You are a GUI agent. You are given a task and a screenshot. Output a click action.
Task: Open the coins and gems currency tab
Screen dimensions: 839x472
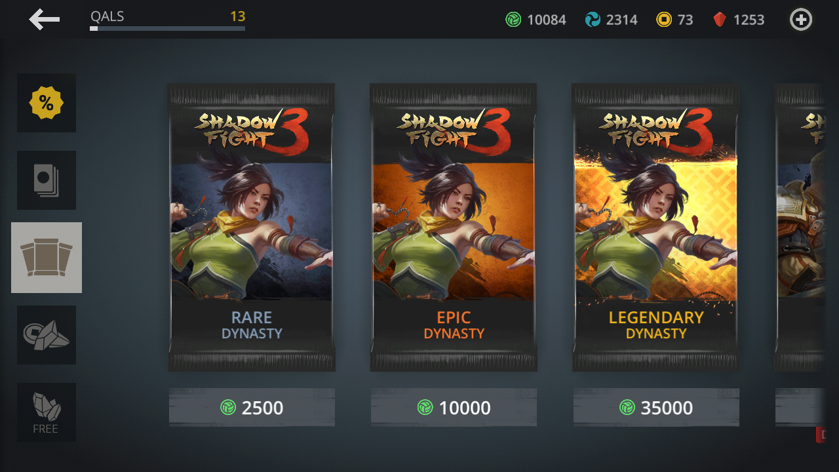pyautogui.click(x=47, y=335)
